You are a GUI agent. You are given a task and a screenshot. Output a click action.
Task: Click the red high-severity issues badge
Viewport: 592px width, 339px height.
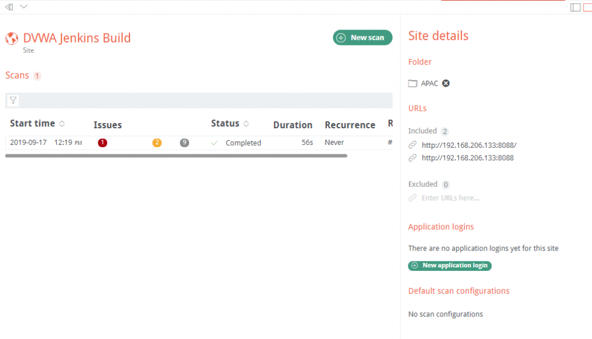point(102,143)
